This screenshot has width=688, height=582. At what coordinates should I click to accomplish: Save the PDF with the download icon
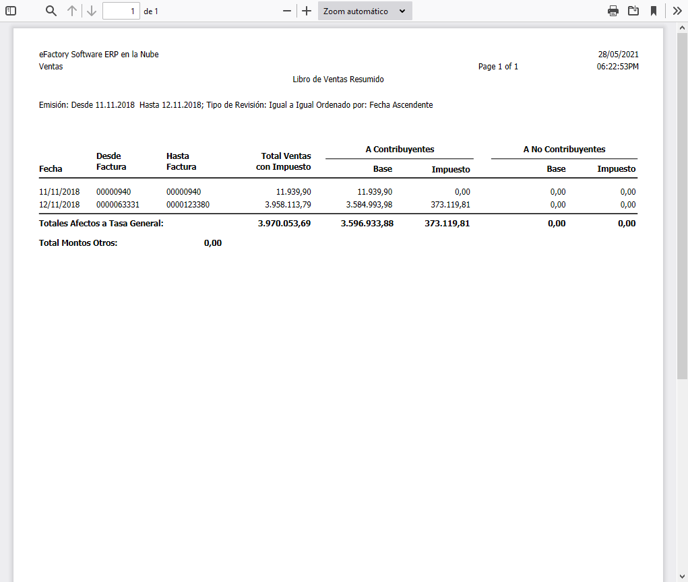(634, 11)
